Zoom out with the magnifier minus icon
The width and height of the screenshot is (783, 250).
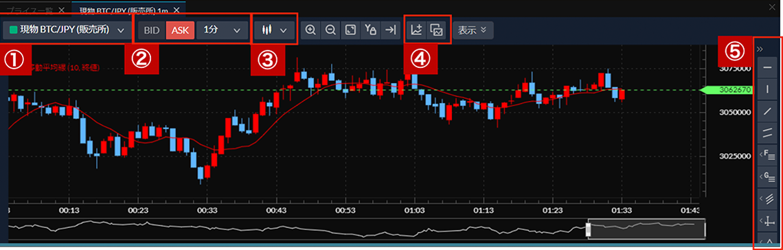(330, 30)
